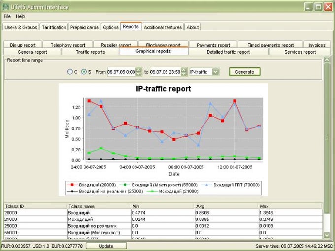Expand the IP-traffic dropdown
This screenshot has width=335, height=251.
click(216, 72)
